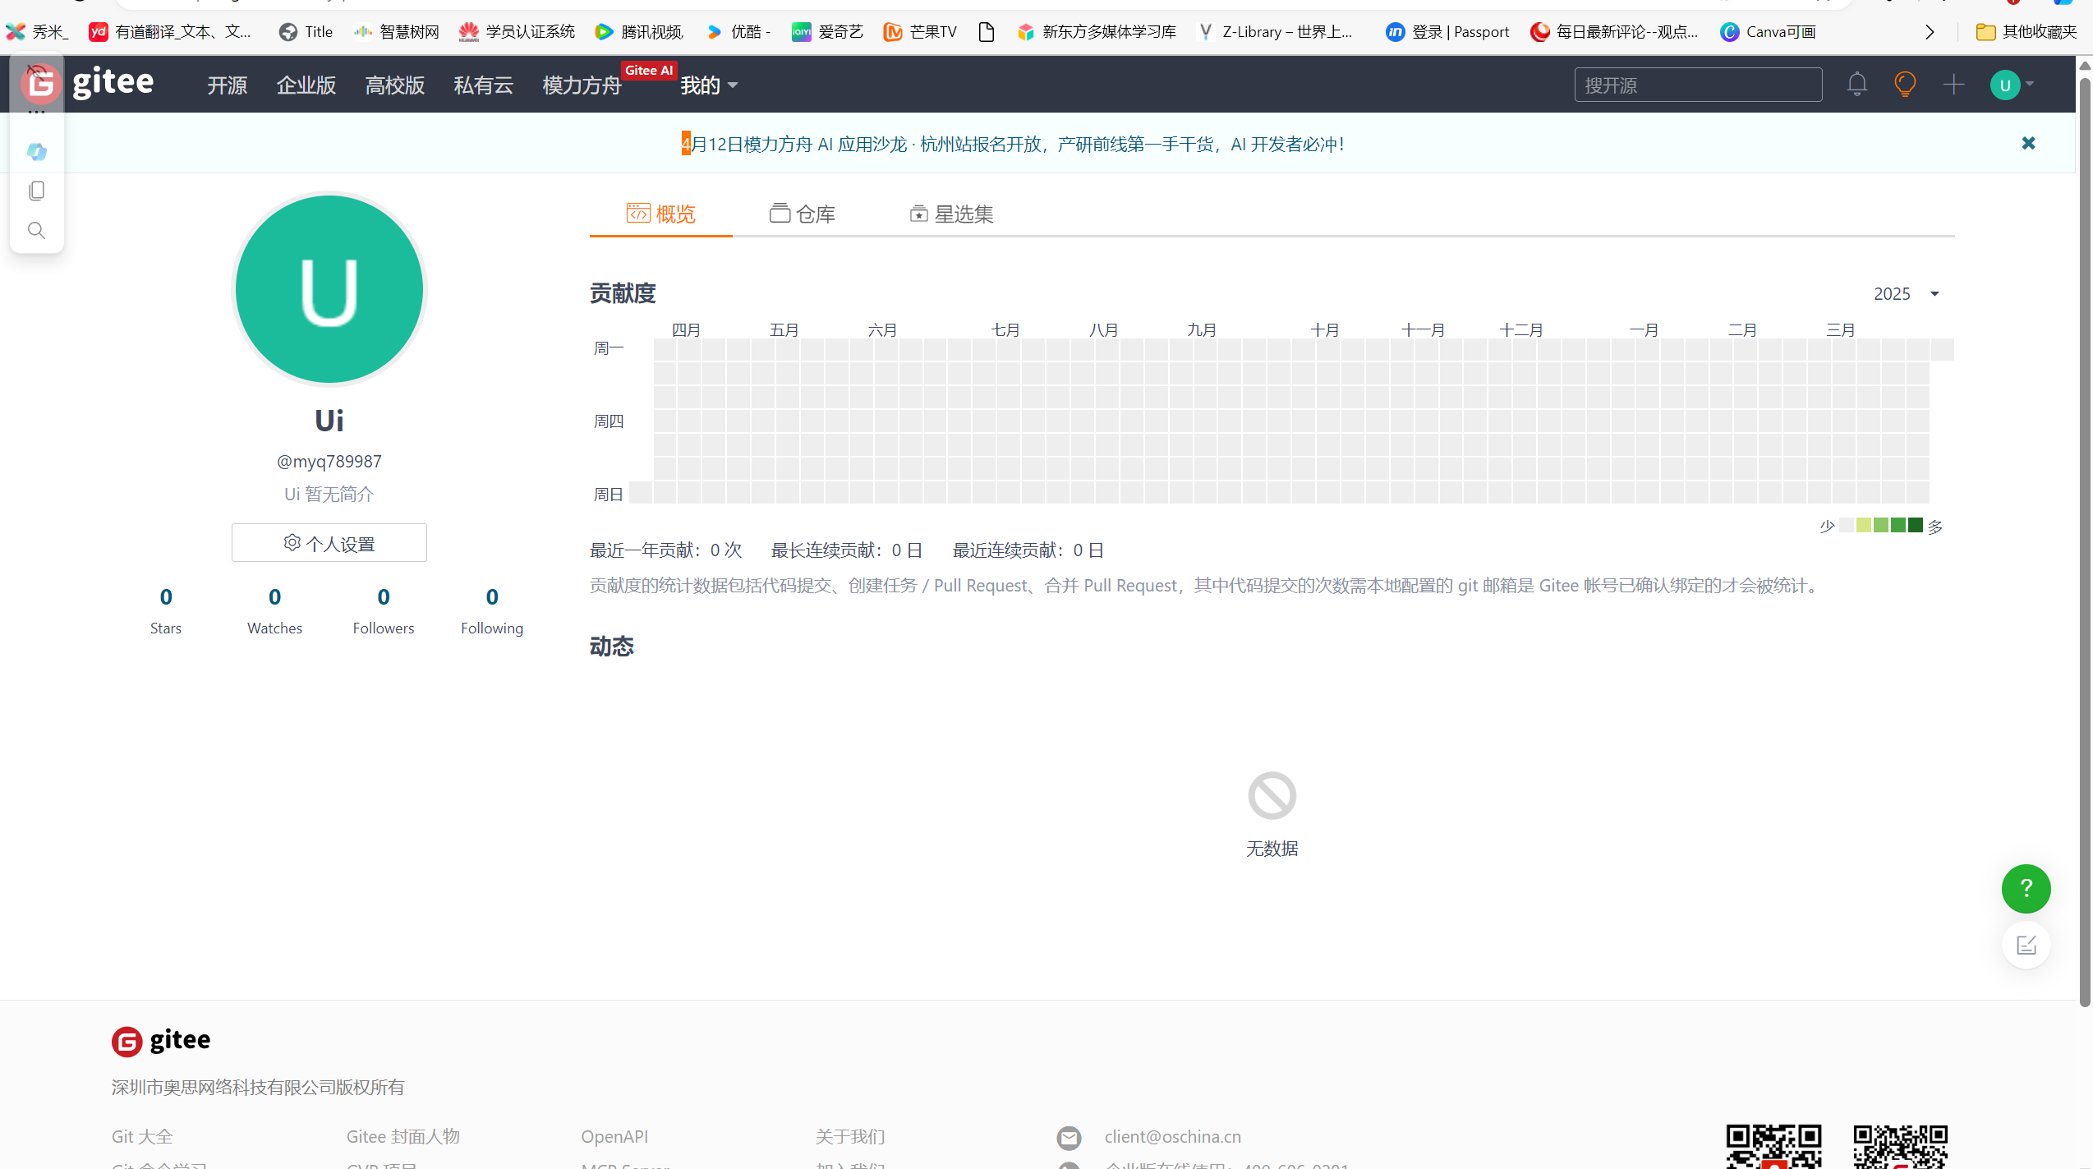Viewport: 2093px width, 1169px height.
Task: Switch to the 仓库 tab
Action: point(803,214)
